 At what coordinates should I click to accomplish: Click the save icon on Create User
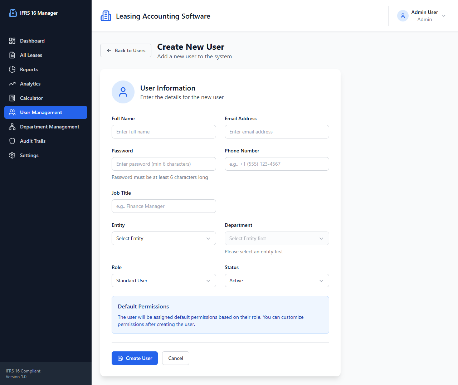point(120,358)
